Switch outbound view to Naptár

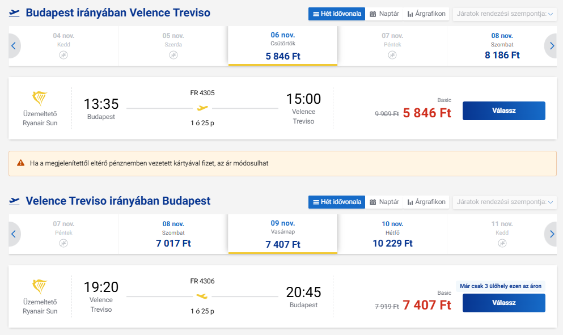coord(384,14)
